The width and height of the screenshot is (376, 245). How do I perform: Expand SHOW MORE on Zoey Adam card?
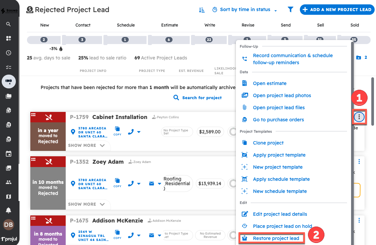87,204
